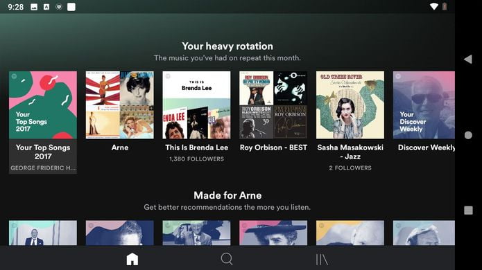482x270 pixels.
Task: Select 'This Is Brenda Lee' title
Action: [x=197, y=147]
